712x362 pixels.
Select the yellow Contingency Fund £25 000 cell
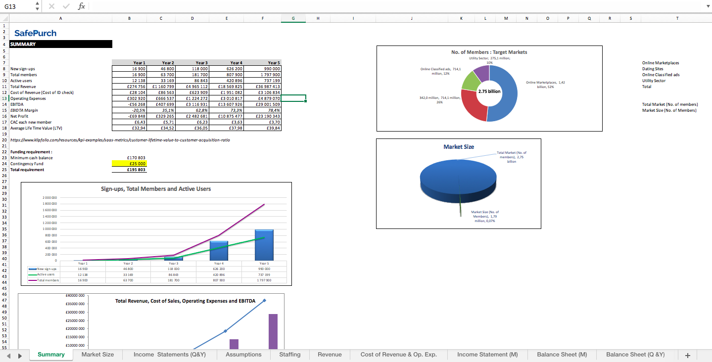130,164
